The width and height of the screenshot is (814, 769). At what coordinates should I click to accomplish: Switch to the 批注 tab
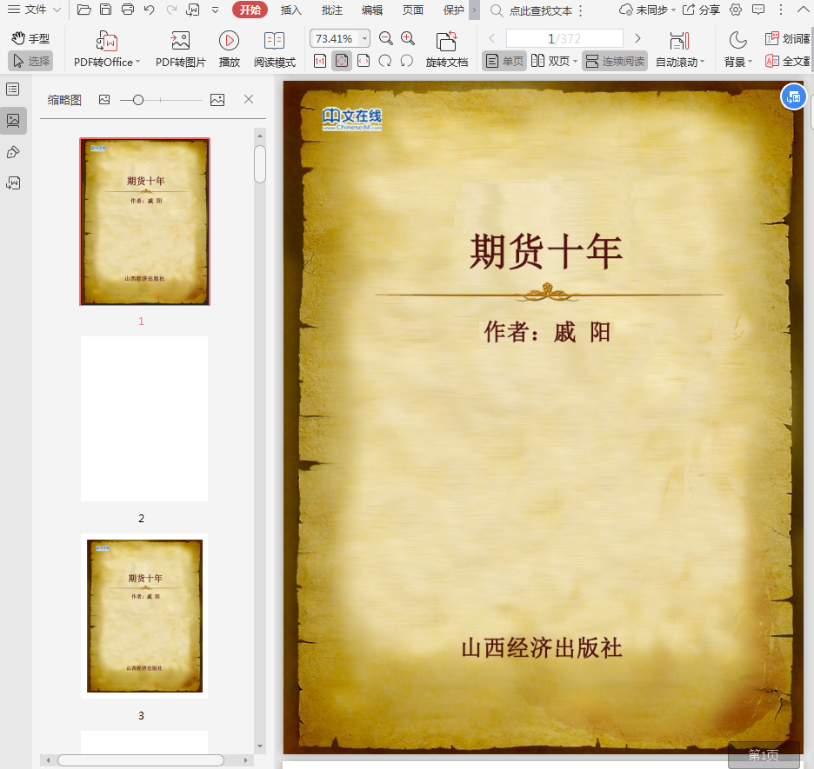[331, 10]
